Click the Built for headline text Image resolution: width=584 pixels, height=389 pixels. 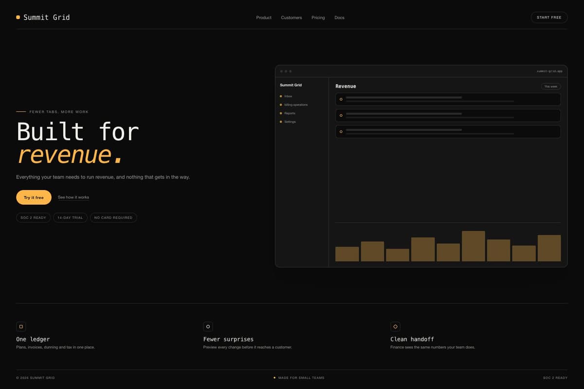pos(78,132)
